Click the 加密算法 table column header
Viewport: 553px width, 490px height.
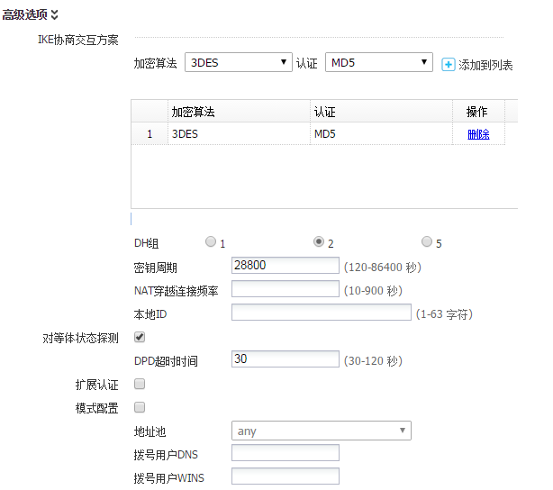[239, 112]
